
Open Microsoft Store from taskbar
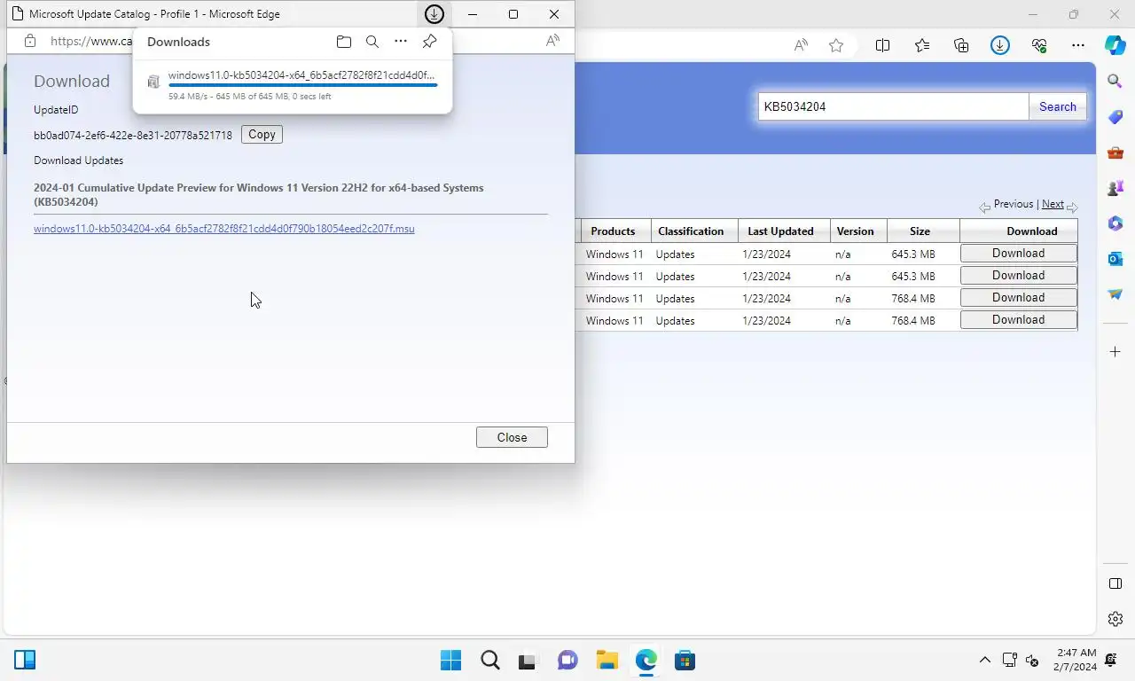click(x=685, y=660)
